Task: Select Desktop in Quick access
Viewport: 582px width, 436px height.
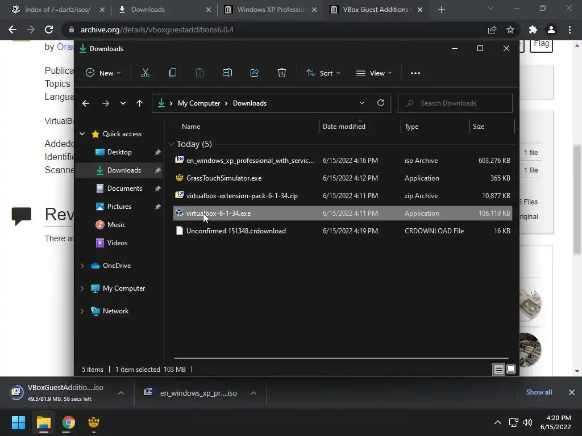Action: tap(119, 152)
